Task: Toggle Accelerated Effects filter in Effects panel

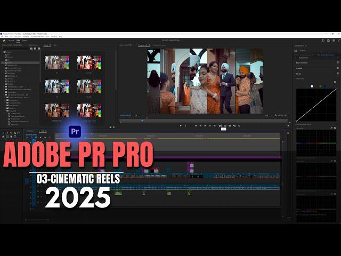Action: [31, 49]
